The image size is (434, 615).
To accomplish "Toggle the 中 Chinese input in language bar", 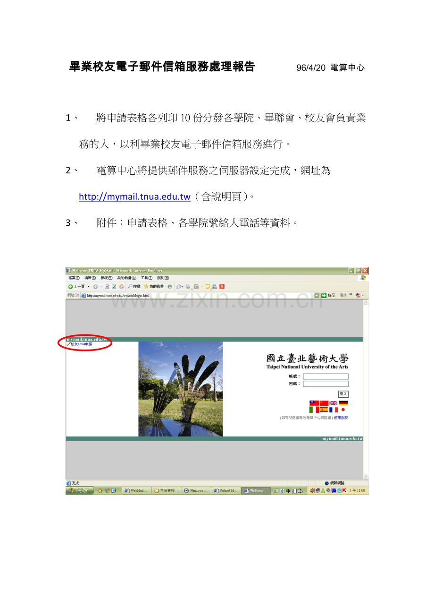I will [x=289, y=490].
